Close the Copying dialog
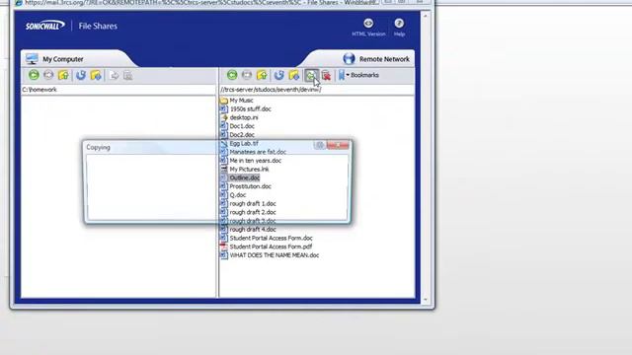The image size is (632, 355). pyautogui.click(x=338, y=145)
